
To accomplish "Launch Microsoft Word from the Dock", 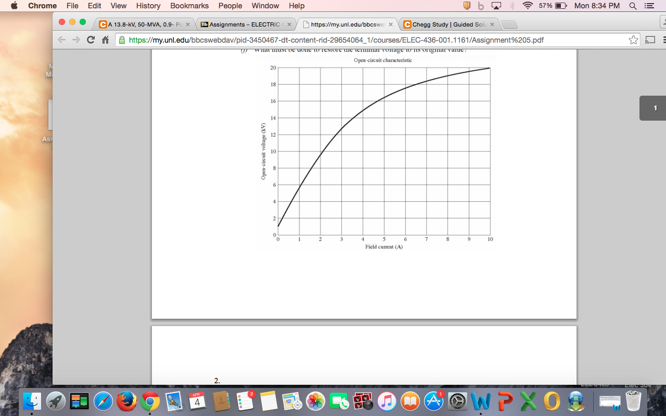I will click(481, 401).
